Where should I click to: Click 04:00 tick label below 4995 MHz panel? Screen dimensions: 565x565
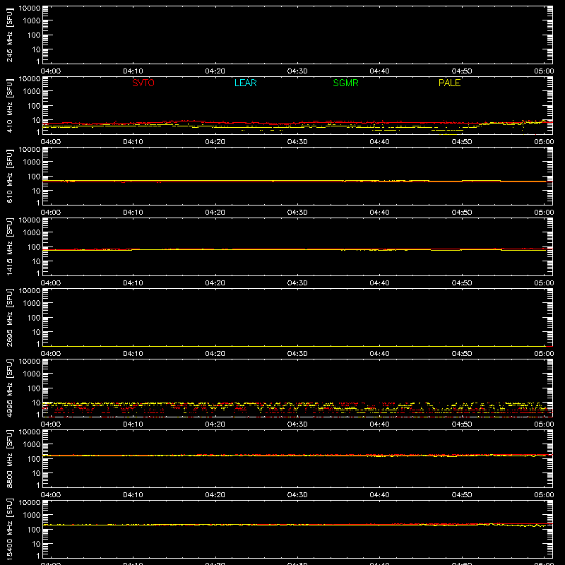(x=51, y=424)
